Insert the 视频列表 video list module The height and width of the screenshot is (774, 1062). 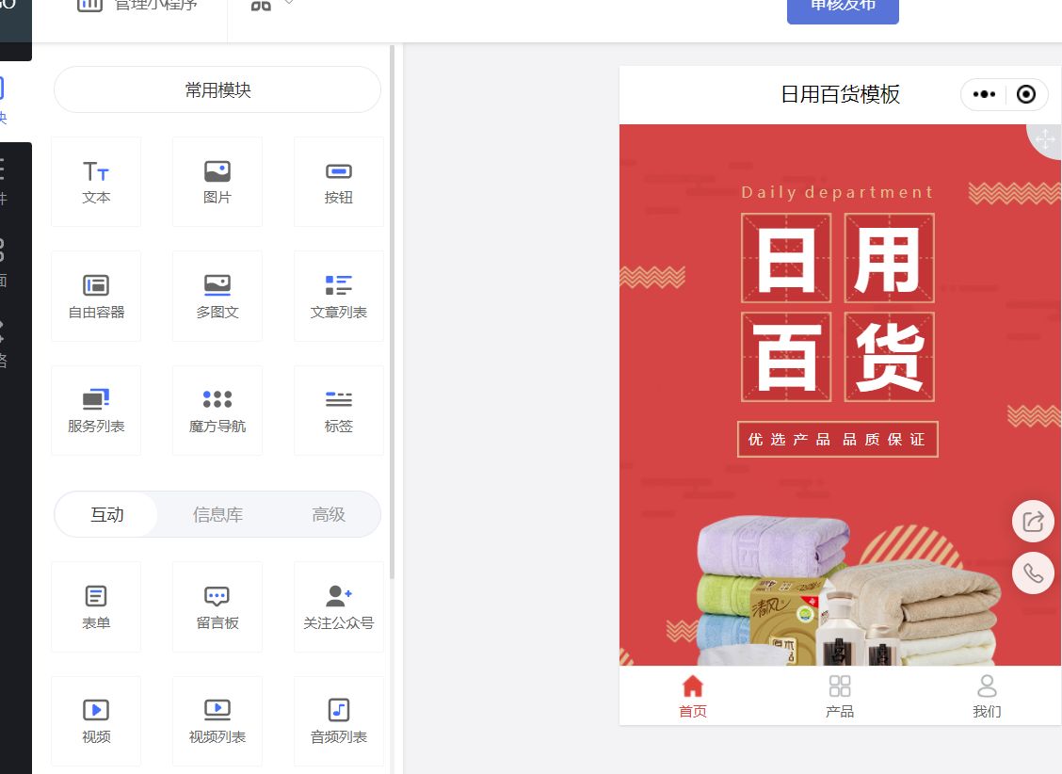[x=217, y=721]
